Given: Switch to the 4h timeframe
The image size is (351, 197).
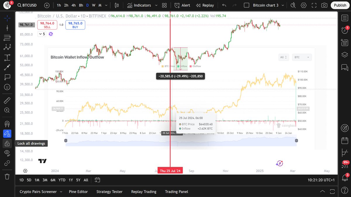Looking at the screenshot, I should pos(74,5).
